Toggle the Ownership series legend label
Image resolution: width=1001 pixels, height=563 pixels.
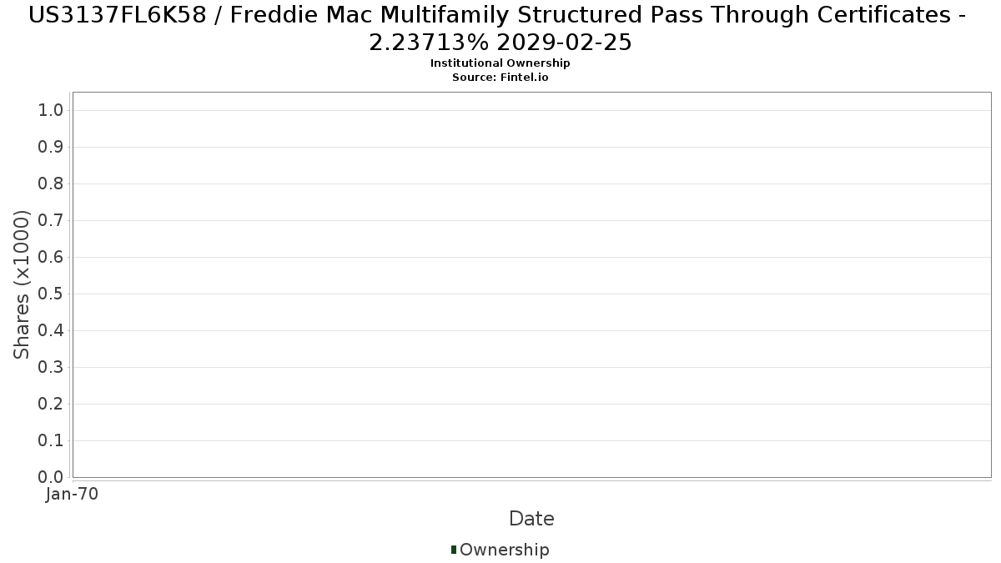[504, 550]
